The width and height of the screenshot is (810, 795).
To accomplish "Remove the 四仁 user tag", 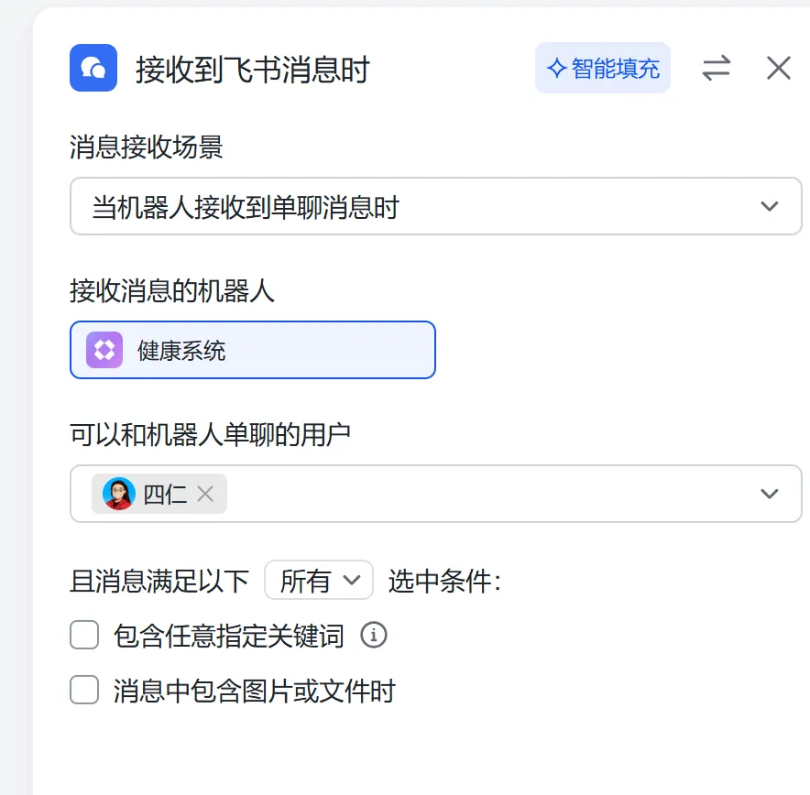I will [205, 494].
